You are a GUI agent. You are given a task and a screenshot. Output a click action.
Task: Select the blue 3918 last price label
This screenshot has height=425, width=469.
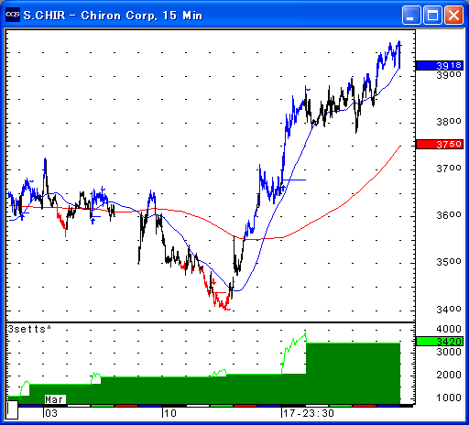point(440,65)
